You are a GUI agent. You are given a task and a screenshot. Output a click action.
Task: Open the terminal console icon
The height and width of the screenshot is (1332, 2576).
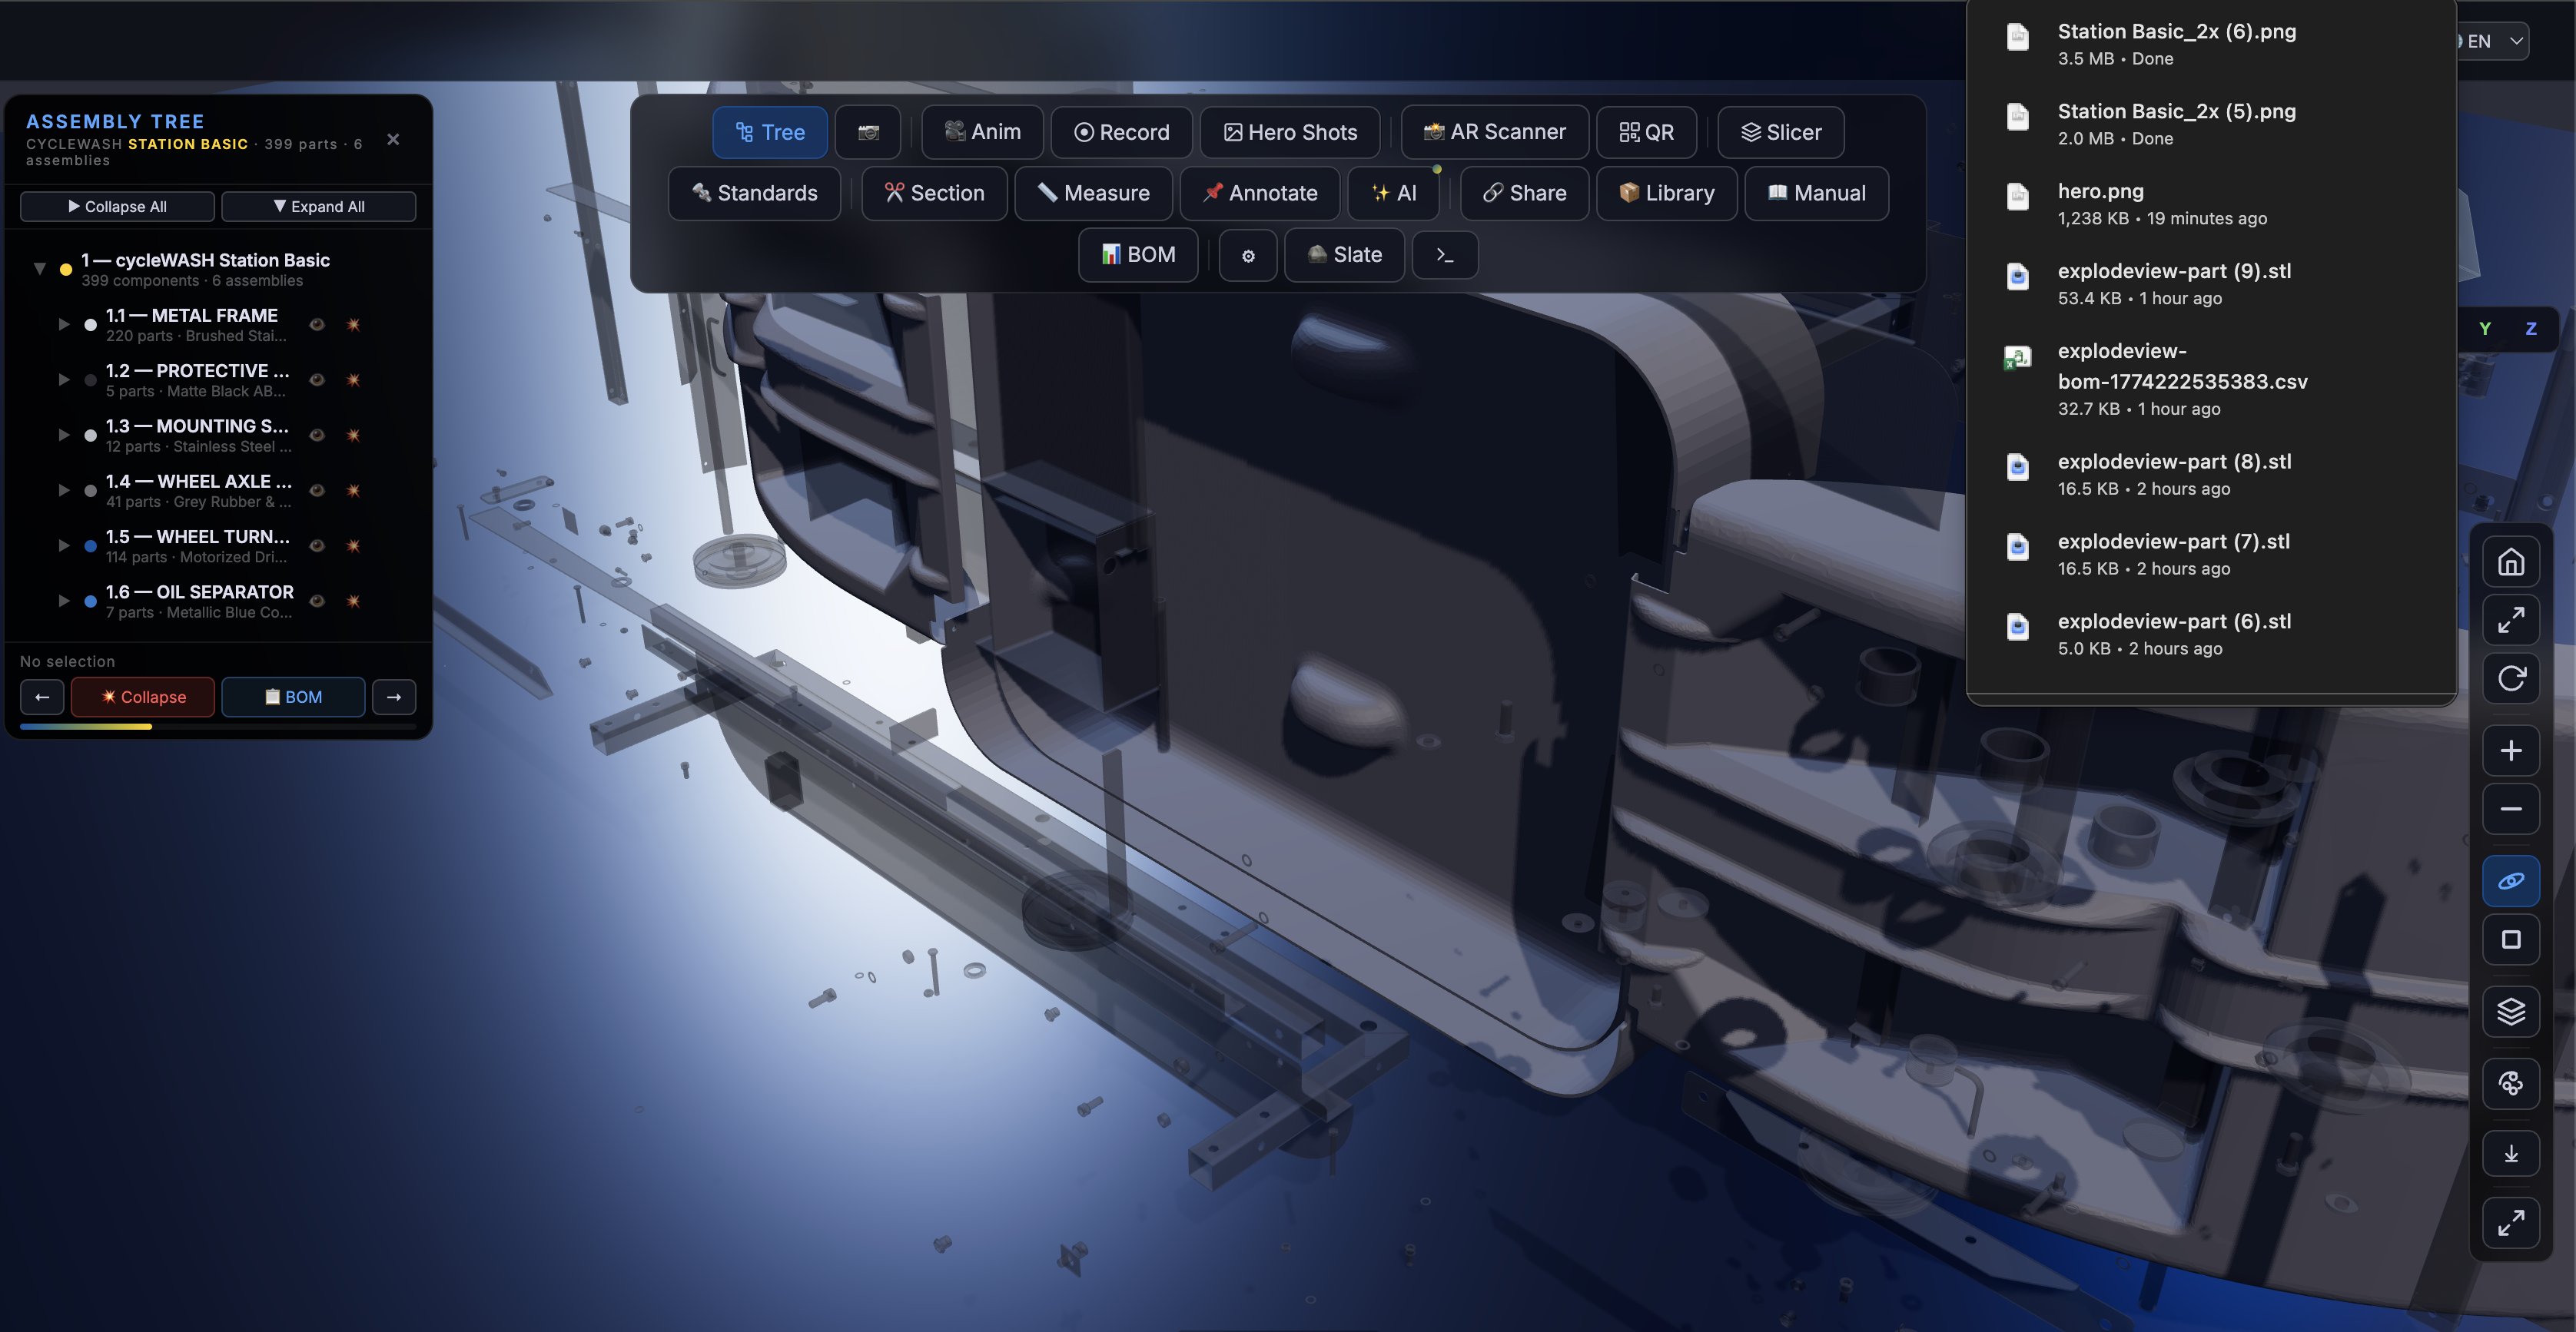pos(1444,255)
